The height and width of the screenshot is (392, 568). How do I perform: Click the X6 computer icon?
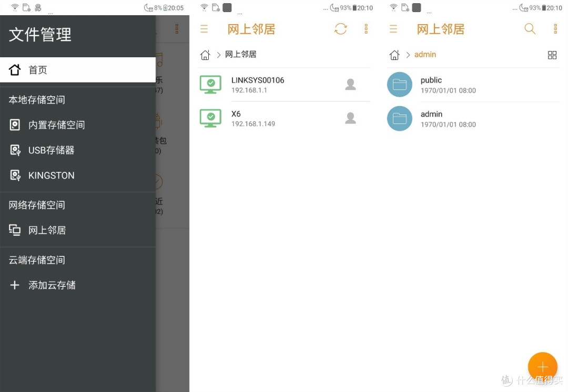pos(210,118)
